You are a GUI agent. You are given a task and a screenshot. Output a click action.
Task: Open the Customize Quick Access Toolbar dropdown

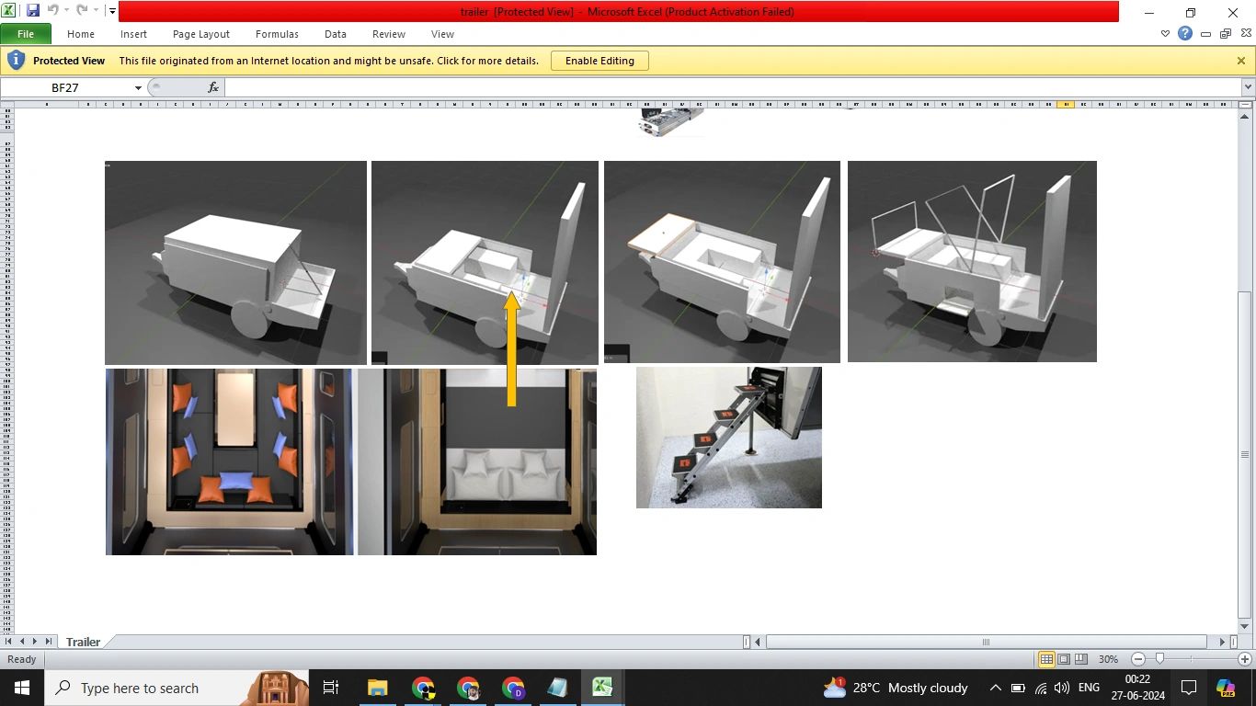pos(111,10)
